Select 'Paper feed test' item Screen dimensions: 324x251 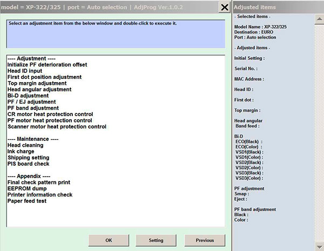27,201
